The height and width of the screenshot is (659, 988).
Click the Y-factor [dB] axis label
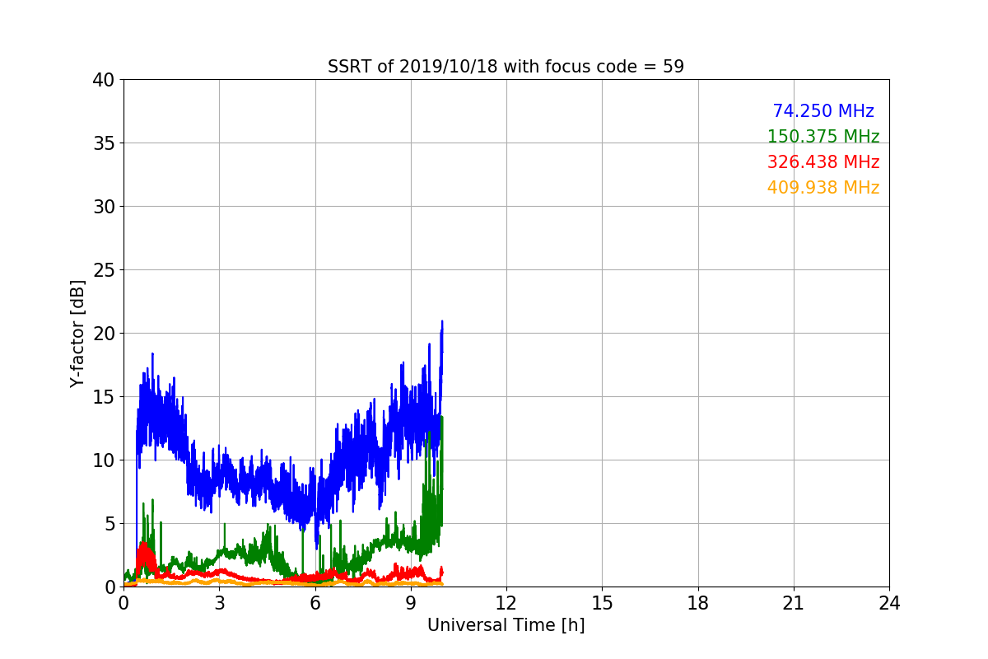[x=77, y=334]
